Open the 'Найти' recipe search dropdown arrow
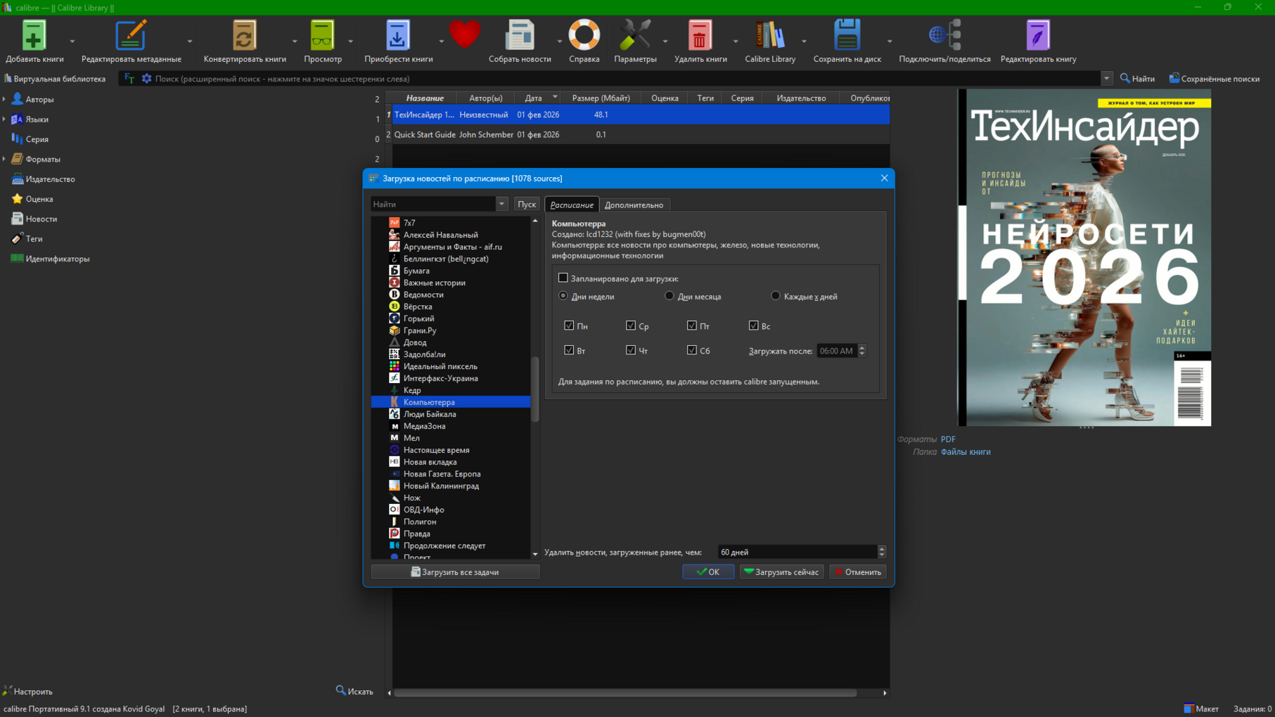 point(501,205)
